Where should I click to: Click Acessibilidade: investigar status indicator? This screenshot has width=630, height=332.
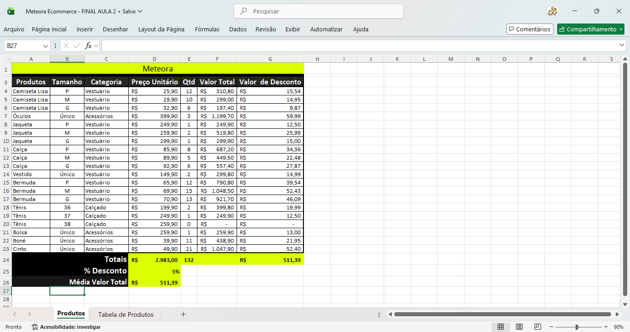pyautogui.click(x=66, y=327)
